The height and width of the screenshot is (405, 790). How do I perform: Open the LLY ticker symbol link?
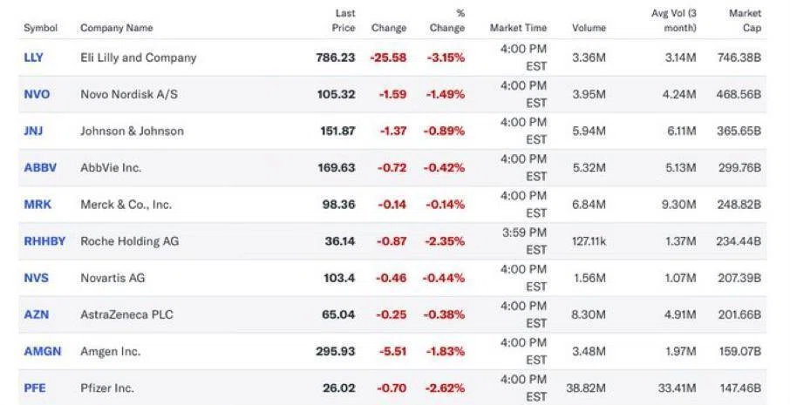(x=33, y=57)
